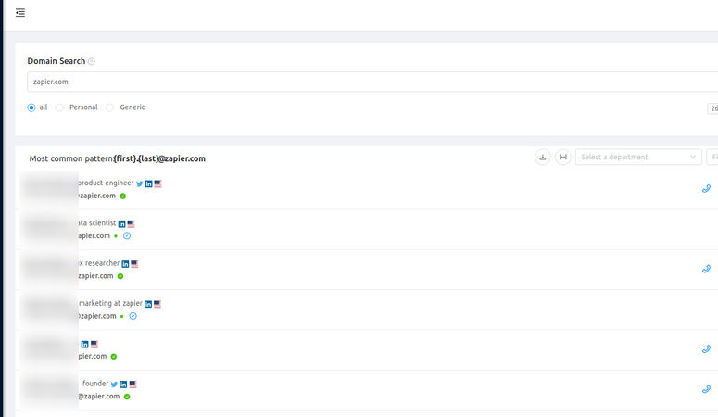
Task: Click phone icon in untitled fifth row
Action: pyautogui.click(x=707, y=348)
